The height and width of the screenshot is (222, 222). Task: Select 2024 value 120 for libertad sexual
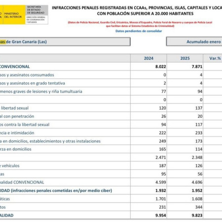click(162, 108)
